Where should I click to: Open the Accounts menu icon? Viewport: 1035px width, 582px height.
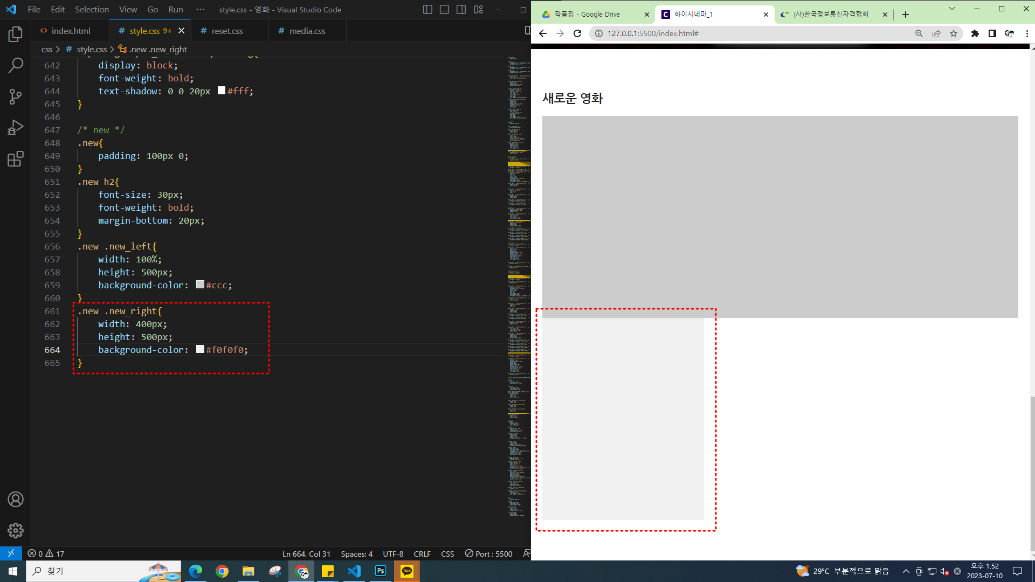click(x=16, y=500)
